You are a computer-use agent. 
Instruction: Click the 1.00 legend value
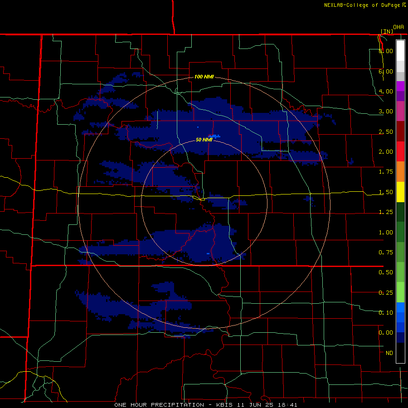coord(386,233)
